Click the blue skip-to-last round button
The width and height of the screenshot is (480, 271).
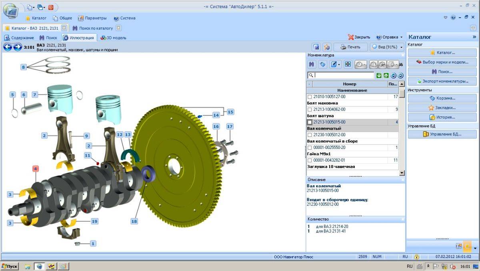[x=400, y=75]
